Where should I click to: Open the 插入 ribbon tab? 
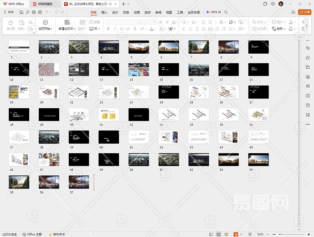[x=104, y=12]
